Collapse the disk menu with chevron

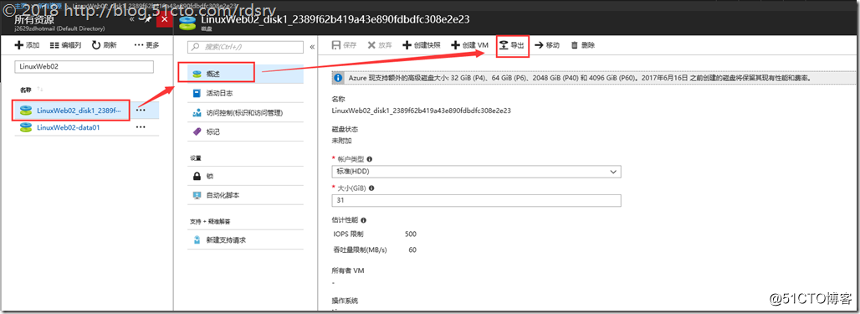312,47
